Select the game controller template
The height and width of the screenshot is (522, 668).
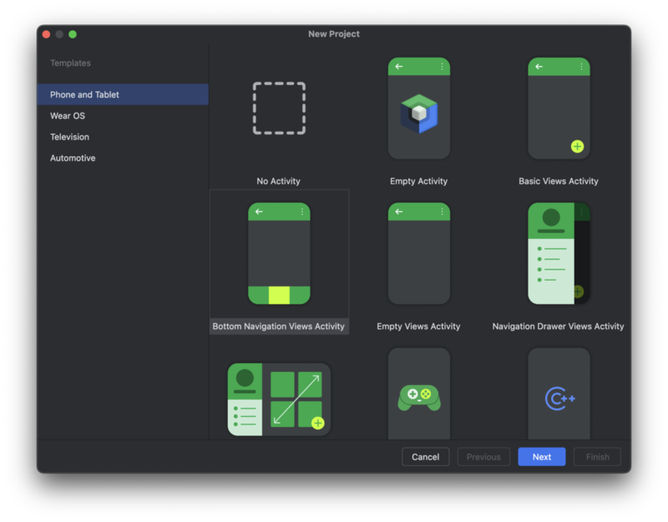[419, 393]
